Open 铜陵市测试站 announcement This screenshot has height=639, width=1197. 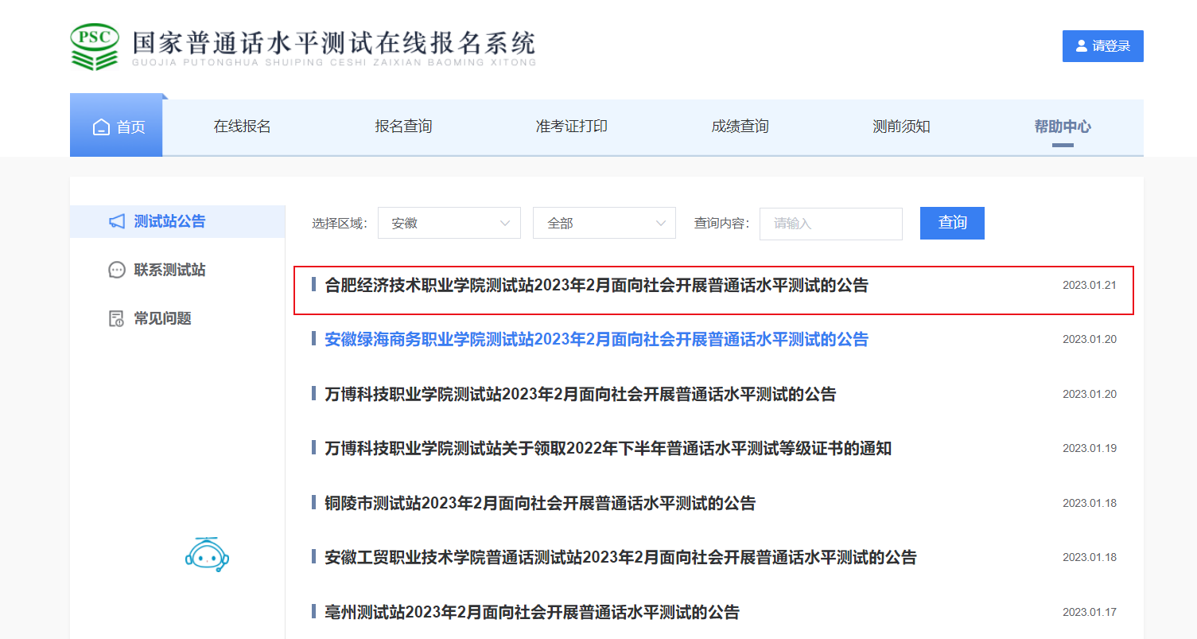point(540,503)
